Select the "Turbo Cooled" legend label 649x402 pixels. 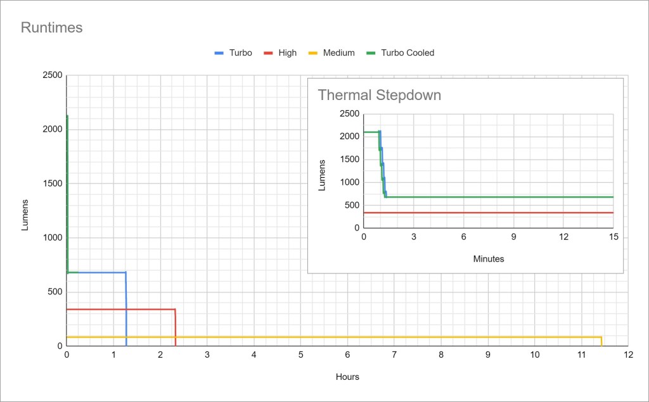tap(408, 53)
